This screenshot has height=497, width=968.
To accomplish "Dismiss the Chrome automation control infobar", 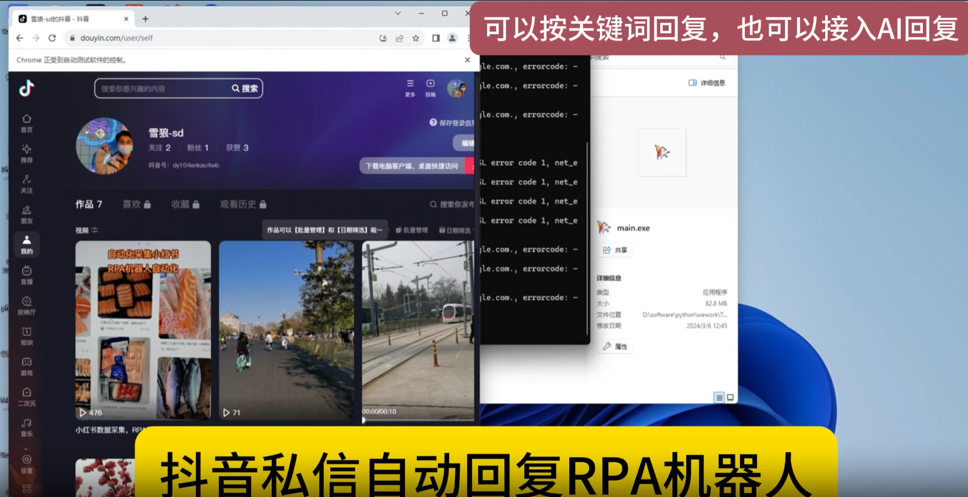I will click(x=467, y=60).
